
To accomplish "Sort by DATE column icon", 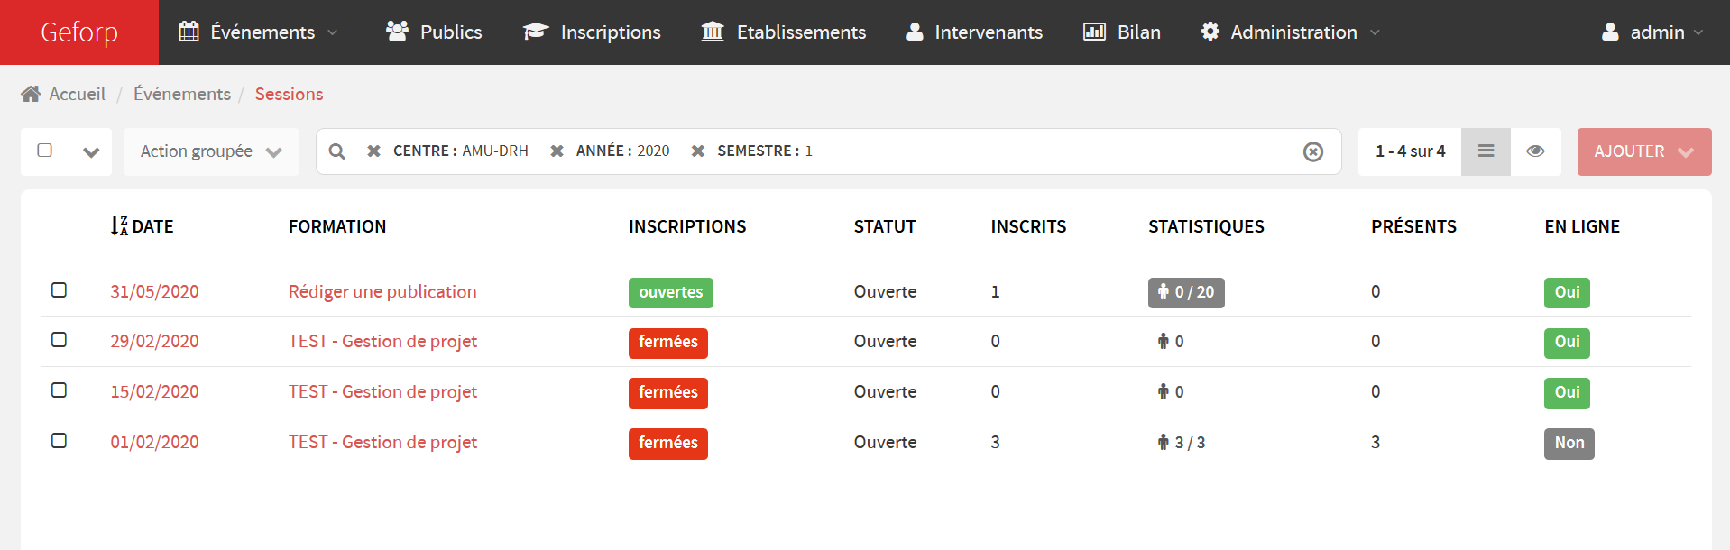I will tap(119, 226).
